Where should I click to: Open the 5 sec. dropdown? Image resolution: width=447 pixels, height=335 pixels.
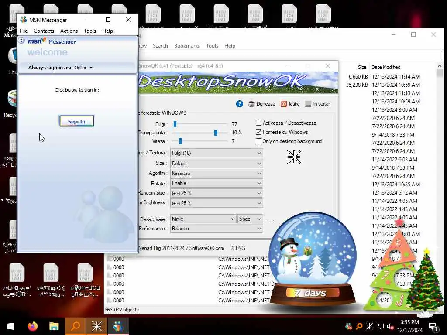coord(250,219)
